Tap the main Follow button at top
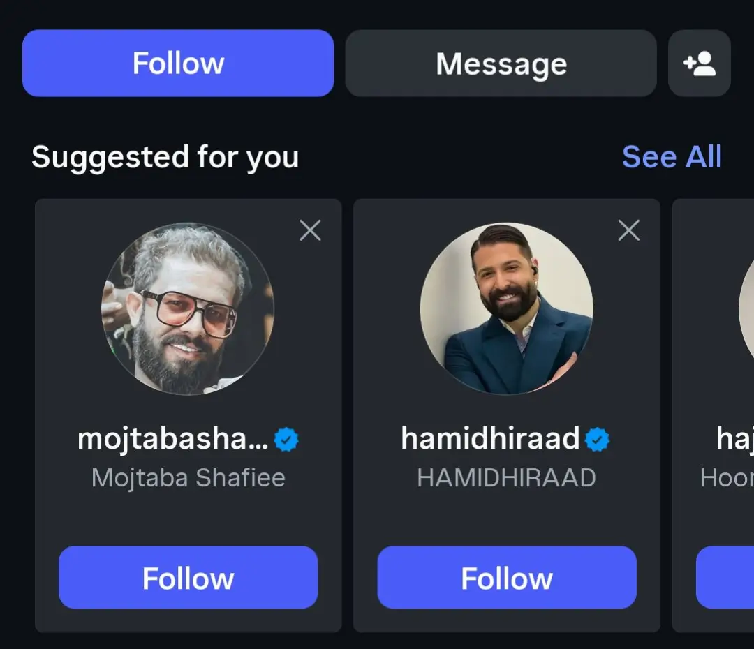The width and height of the screenshot is (754, 649). tap(178, 64)
